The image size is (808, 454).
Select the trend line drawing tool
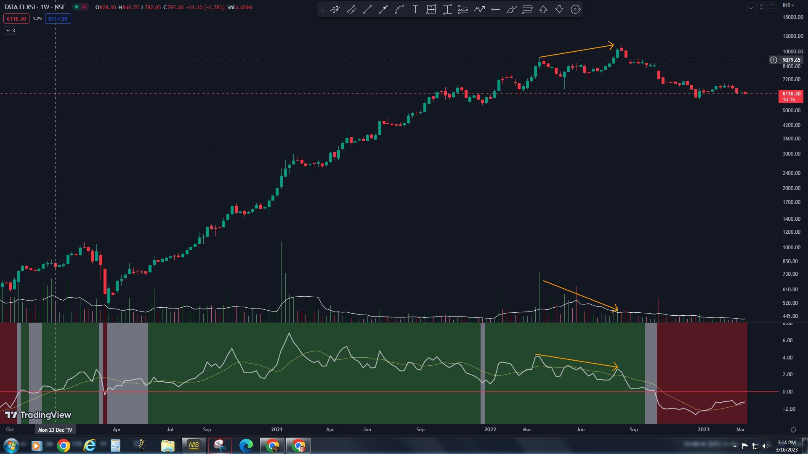367,9
